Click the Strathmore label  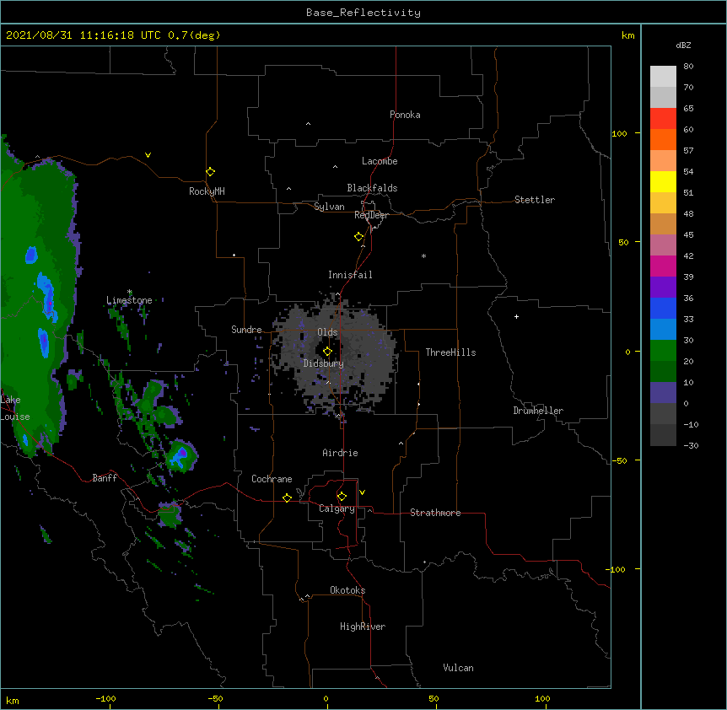(435, 513)
